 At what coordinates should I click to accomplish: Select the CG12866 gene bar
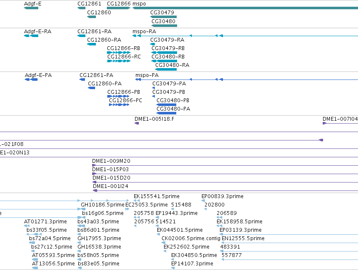(x=119, y=8)
